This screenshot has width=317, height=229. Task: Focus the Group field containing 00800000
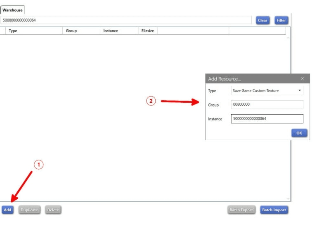point(267,105)
